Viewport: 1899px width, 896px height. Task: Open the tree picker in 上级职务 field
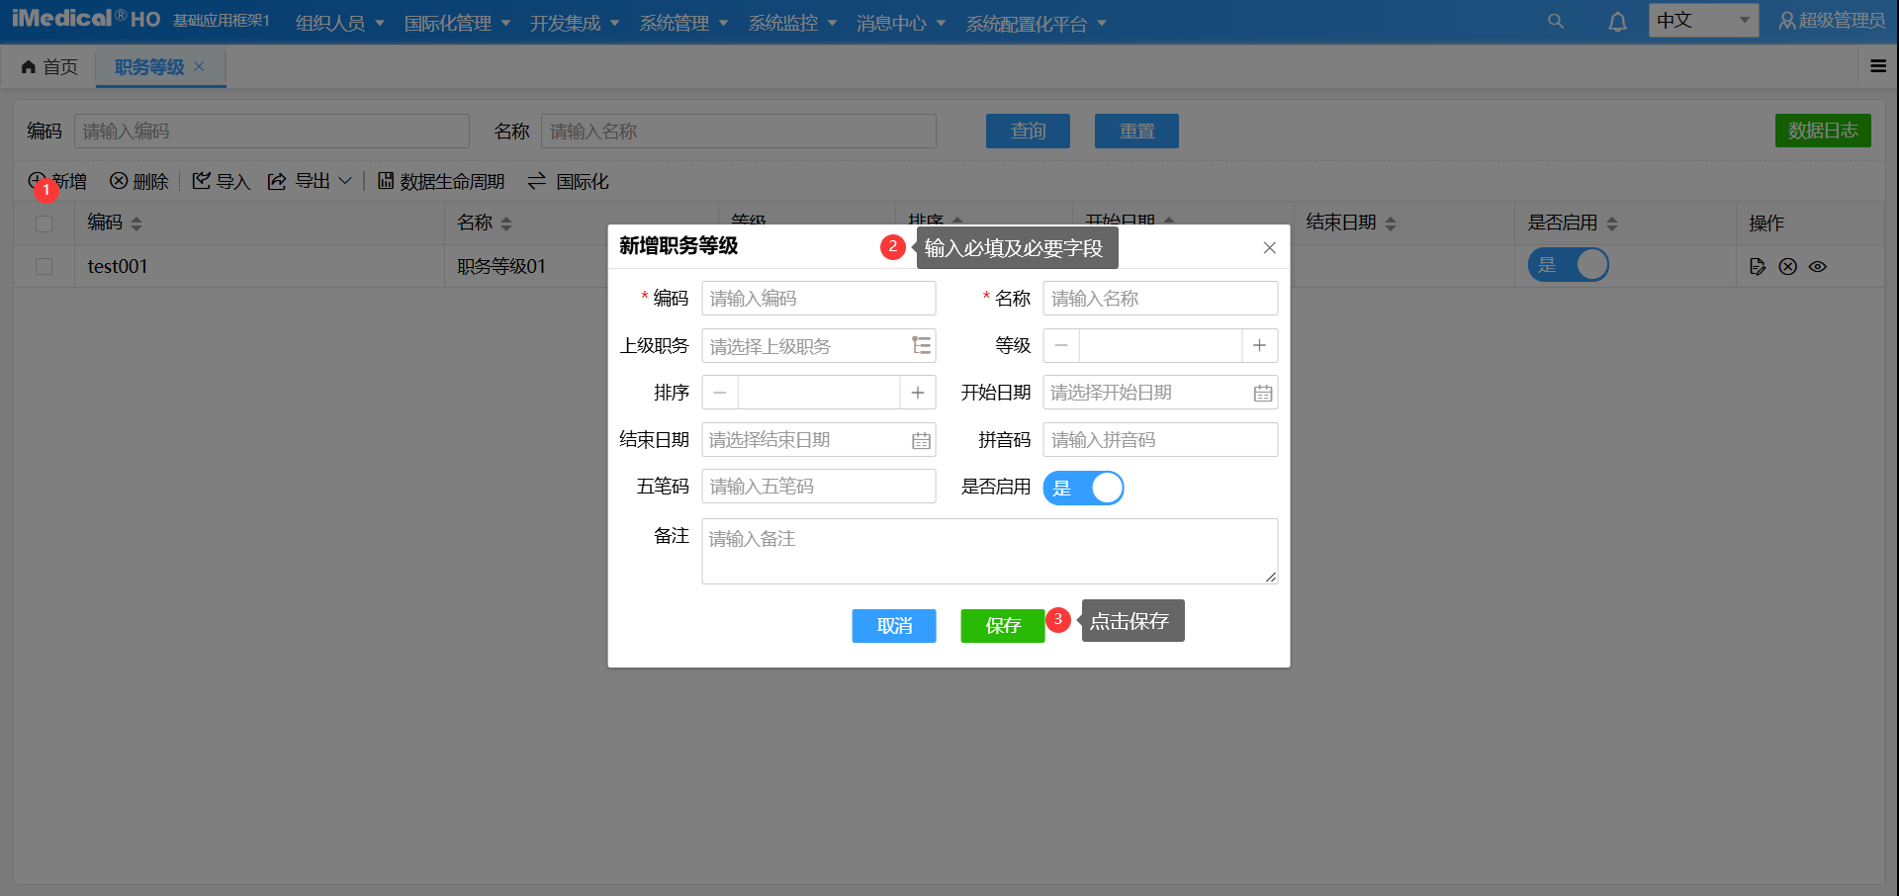pos(921,345)
